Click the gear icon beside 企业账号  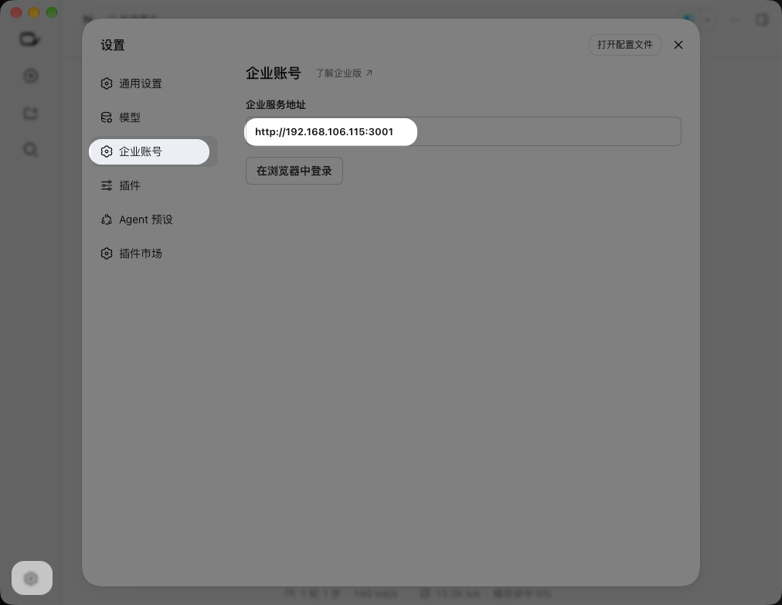[107, 151]
